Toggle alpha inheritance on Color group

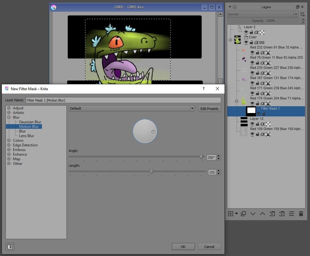(x=256, y=42)
